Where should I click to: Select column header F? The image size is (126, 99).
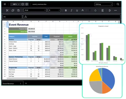(x=46, y=21)
